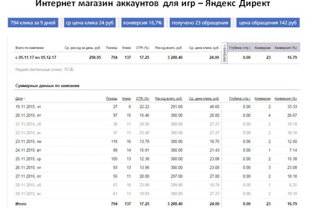Click the CTR value 28.95
The image size is (312, 208).
[144, 124]
